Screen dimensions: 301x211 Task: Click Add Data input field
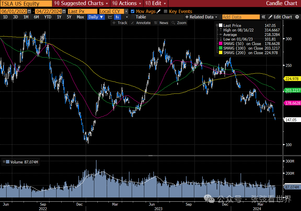241,17
